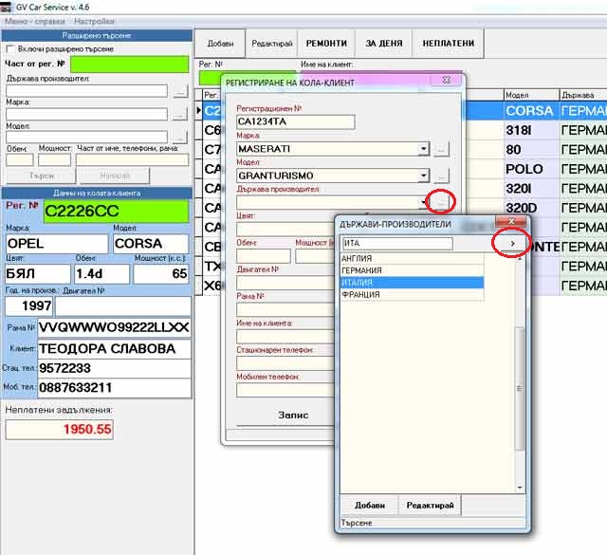Click the countries list scroll down arrow

click(x=520, y=488)
